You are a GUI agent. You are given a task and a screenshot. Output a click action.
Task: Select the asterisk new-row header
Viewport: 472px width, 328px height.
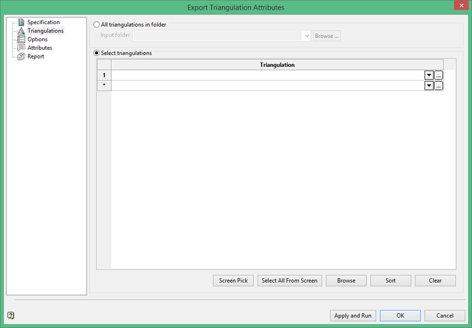pyautogui.click(x=104, y=85)
